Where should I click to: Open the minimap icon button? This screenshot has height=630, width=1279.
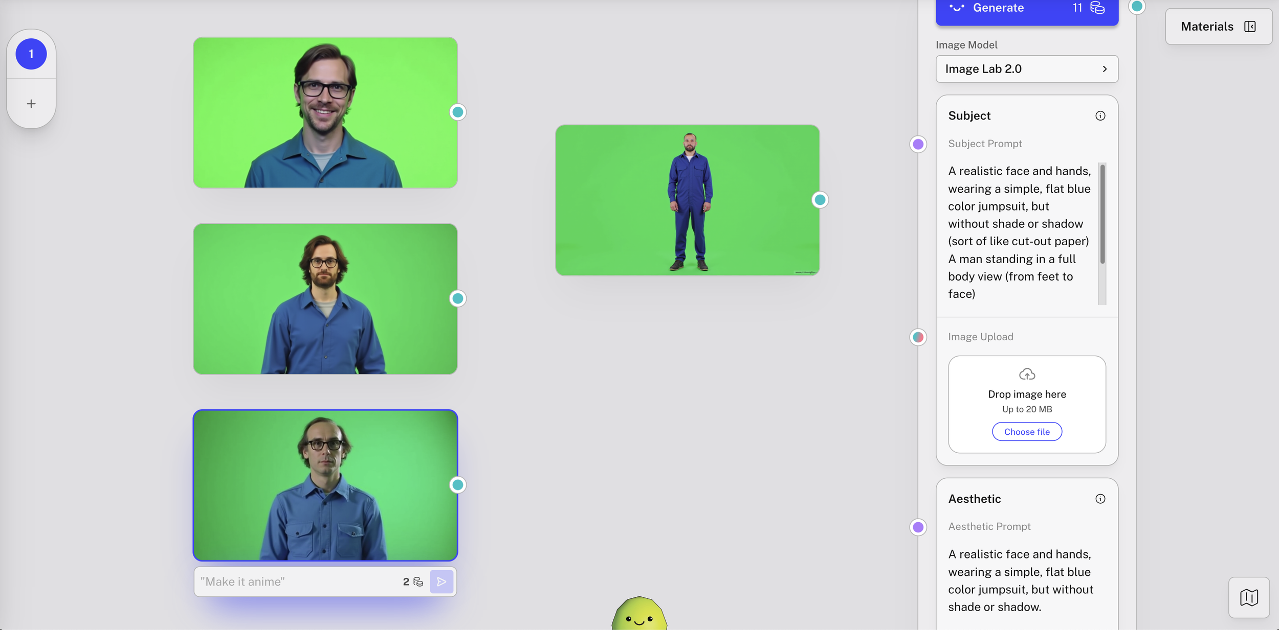pos(1248,597)
